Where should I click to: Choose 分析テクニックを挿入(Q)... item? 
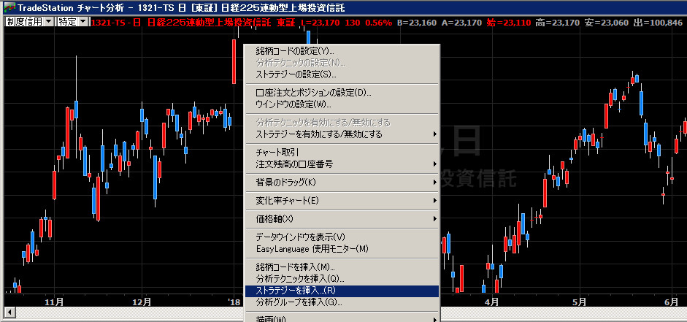pos(342,279)
